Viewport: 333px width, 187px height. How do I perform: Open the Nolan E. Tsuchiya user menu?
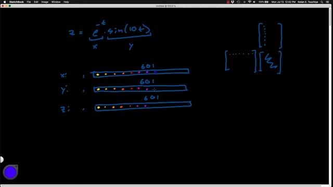tap(308, 2)
